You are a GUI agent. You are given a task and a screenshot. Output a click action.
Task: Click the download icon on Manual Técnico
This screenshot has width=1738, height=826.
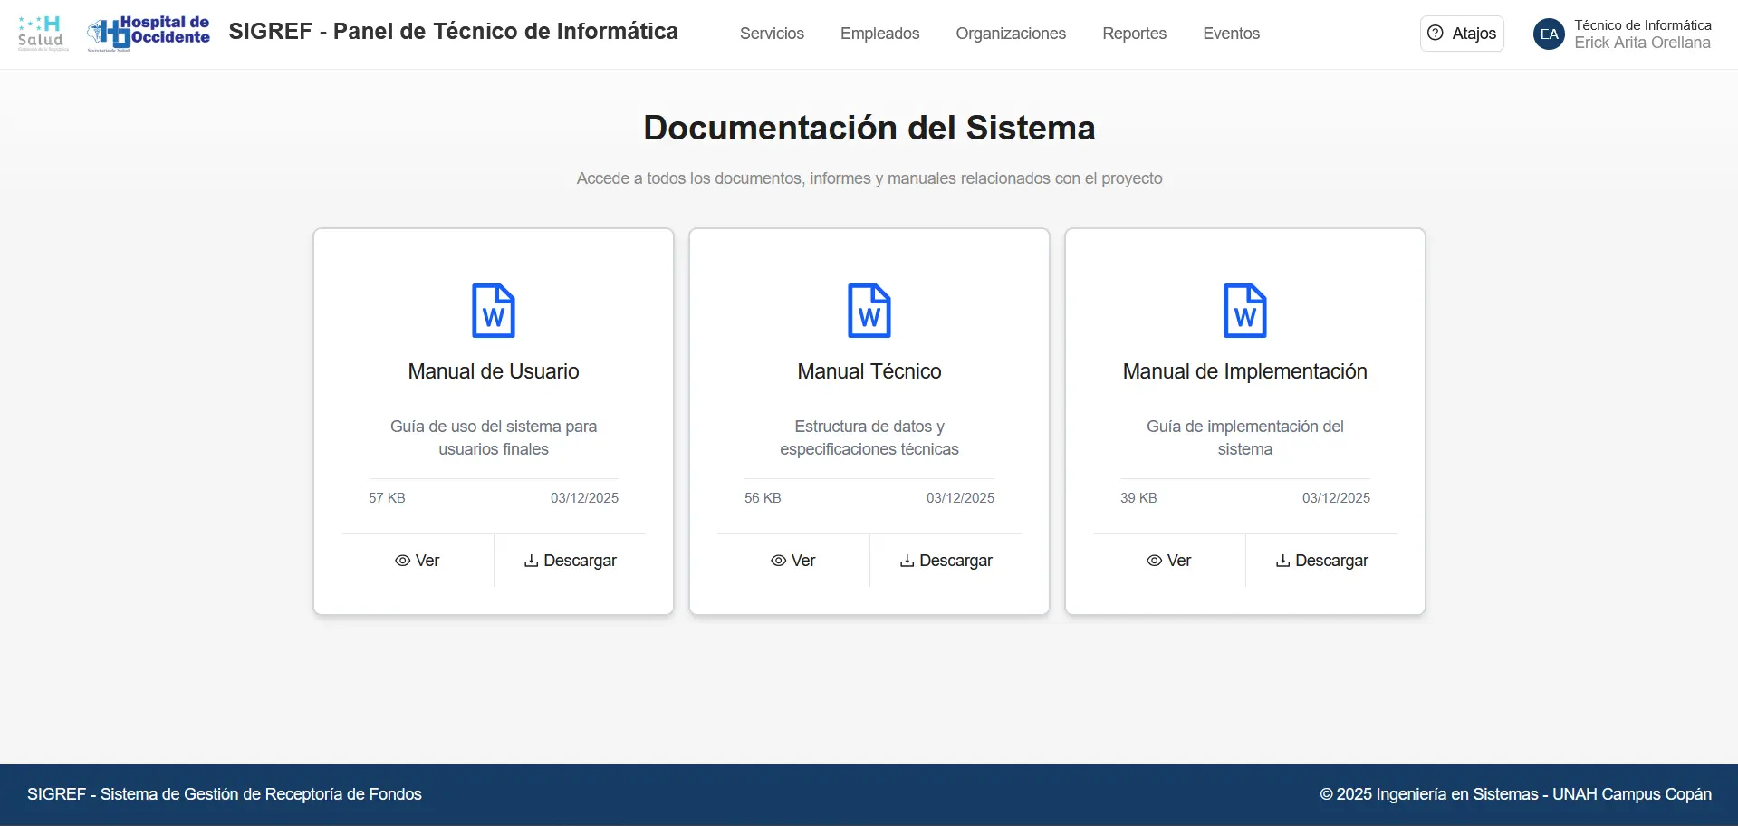point(907,561)
